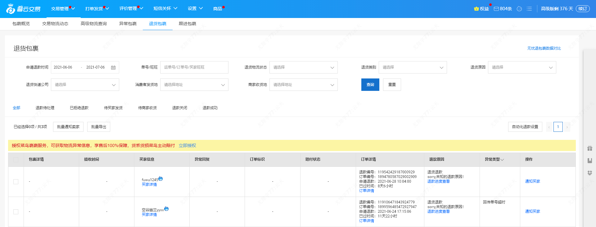Expand the 退货物流状态 dropdown
596x227 pixels.
303,67
